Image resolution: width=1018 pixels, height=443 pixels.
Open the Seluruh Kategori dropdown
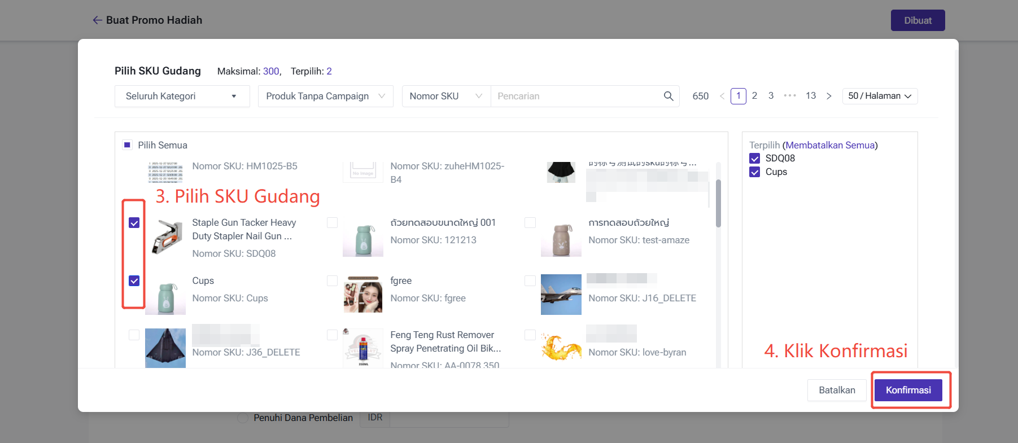point(182,96)
